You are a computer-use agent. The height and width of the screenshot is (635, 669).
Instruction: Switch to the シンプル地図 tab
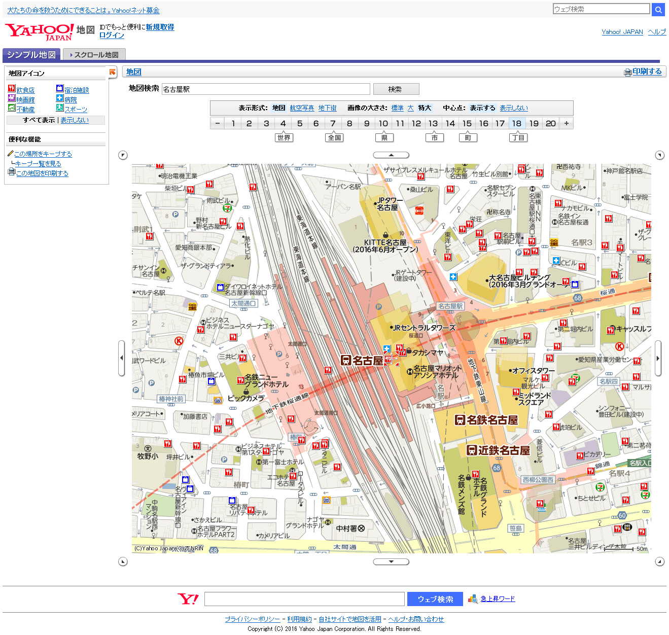31,54
